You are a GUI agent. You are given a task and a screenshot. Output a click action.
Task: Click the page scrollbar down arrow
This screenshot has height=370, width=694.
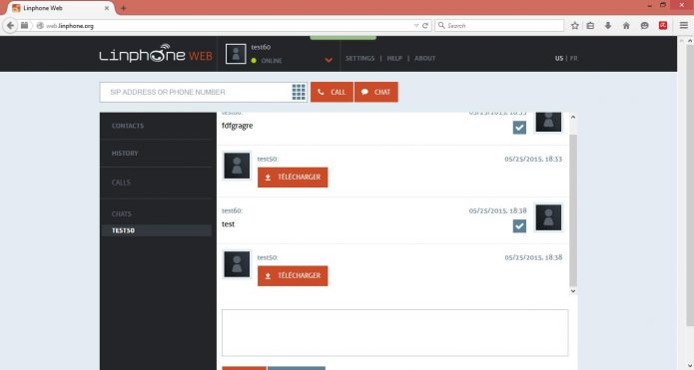[690, 365]
